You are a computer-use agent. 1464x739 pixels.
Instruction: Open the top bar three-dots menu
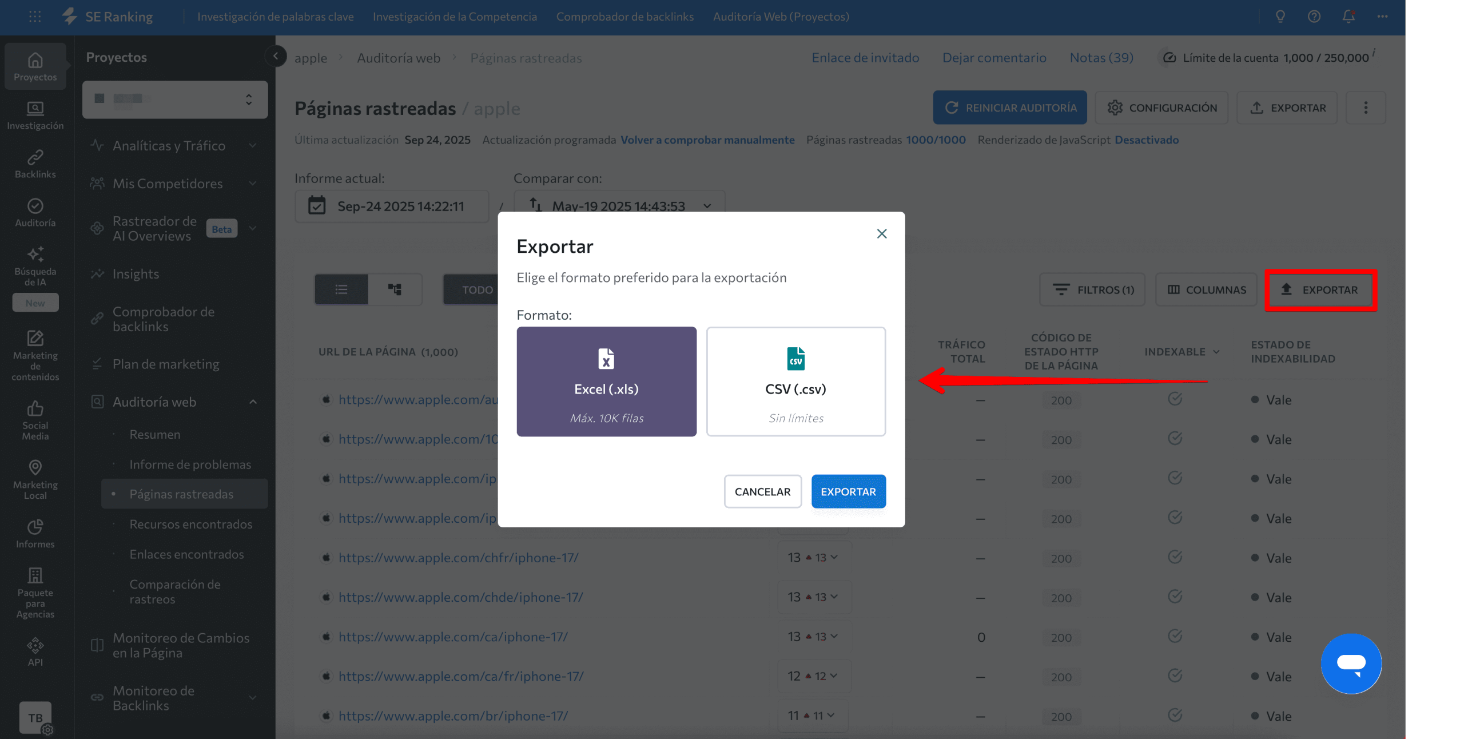tap(1383, 17)
